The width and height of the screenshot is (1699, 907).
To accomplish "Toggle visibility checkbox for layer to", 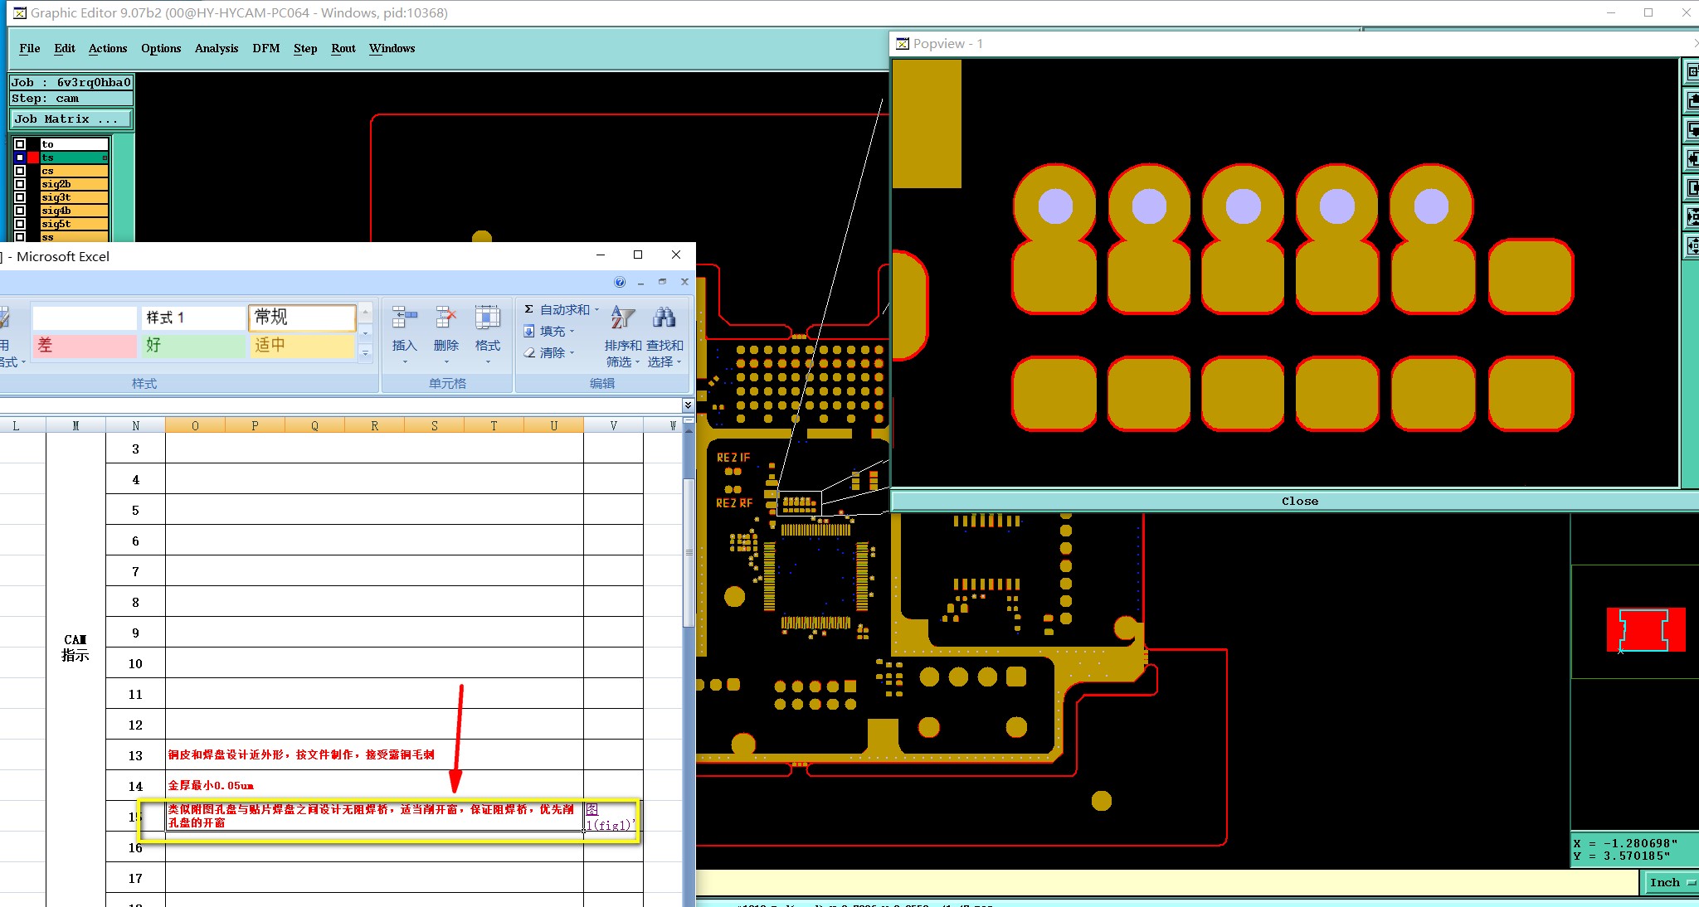I will [x=20, y=144].
